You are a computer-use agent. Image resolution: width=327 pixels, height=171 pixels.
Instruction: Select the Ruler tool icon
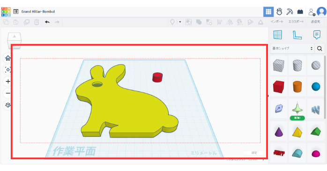click(297, 35)
